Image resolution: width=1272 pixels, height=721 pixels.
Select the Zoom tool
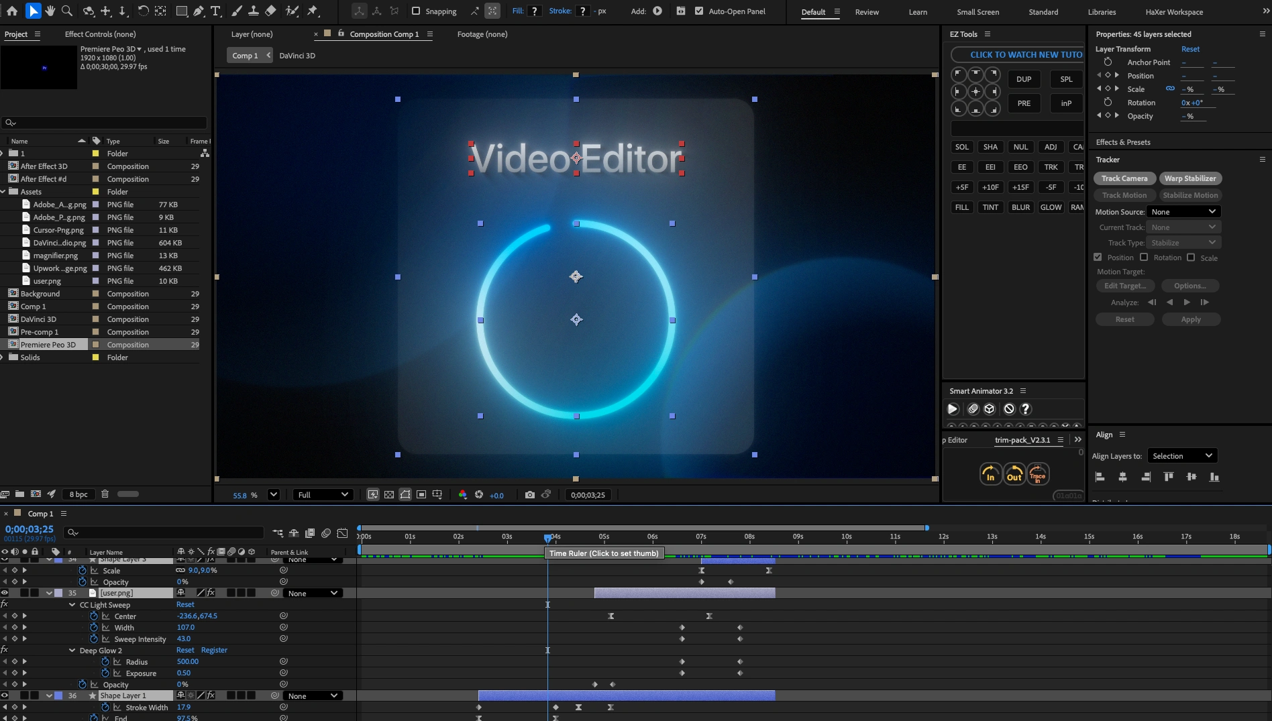click(66, 11)
